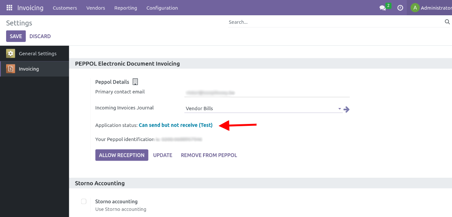The image size is (452, 217).
Task: Open the apps grid menu icon
Action: pyautogui.click(x=9, y=8)
